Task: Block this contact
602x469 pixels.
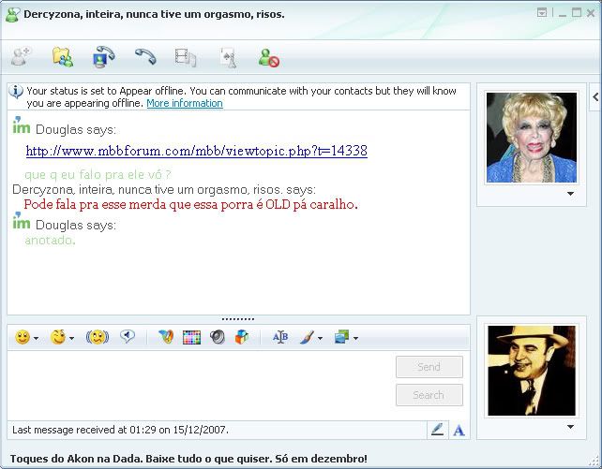Action: (269, 58)
